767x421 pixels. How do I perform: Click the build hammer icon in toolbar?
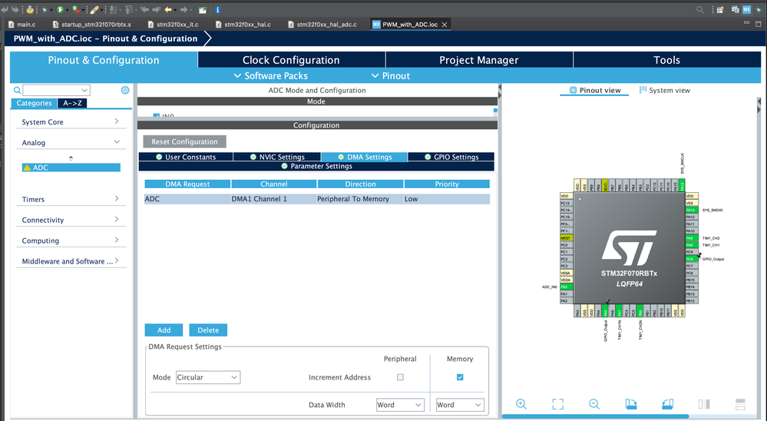tap(30, 10)
